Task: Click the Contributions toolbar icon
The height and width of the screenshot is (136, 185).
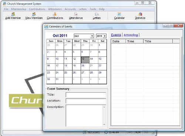Action: (55, 14)
